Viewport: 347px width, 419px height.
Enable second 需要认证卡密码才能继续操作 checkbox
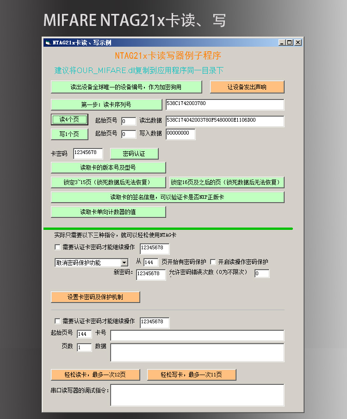point(57,321)
